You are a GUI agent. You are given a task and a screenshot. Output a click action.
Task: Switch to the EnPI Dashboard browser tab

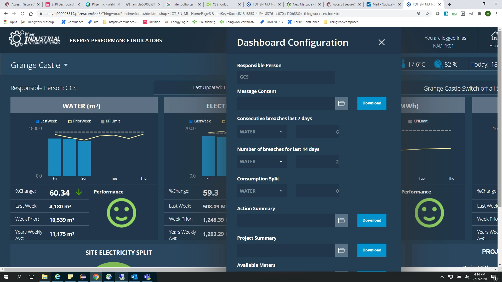click(62, 4)
